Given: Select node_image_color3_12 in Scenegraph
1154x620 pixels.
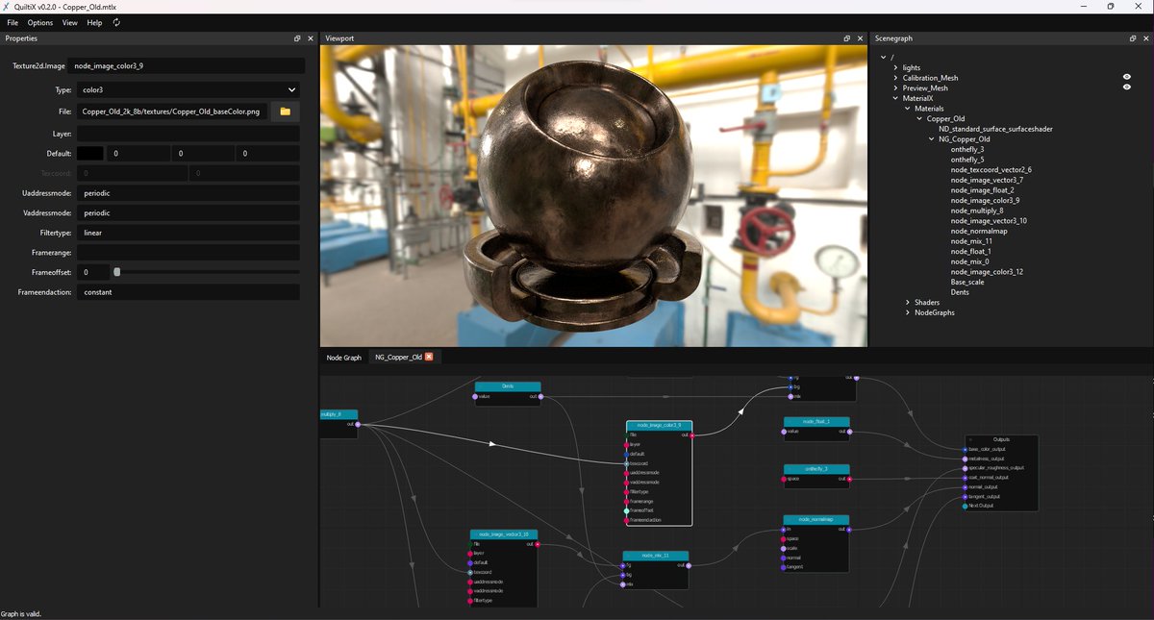Looking at the screenshot, I should click(987, 272).
